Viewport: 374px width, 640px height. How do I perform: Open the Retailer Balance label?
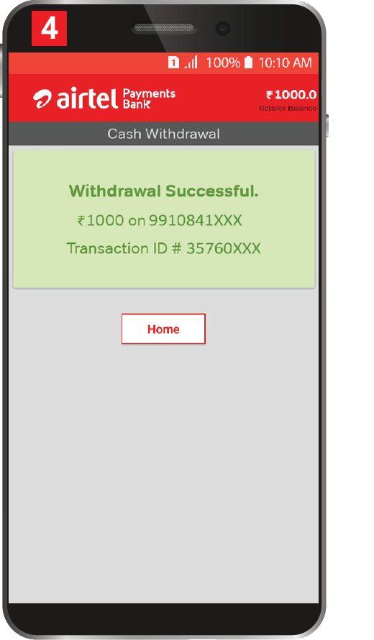click(x=288, y=108)
